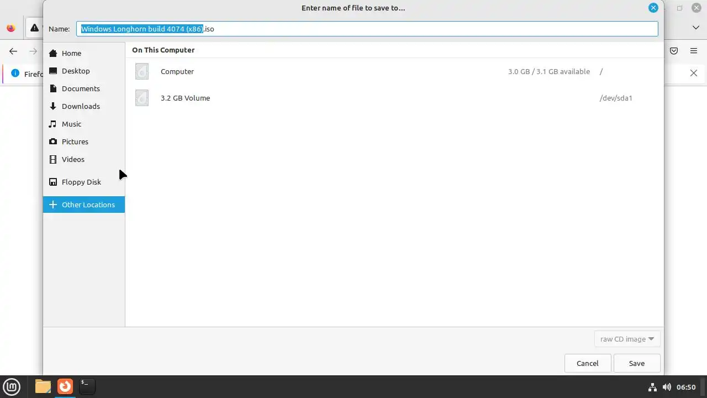Select Documents in the places sidebar
The image size is (707, 398).
coord(84,88)
